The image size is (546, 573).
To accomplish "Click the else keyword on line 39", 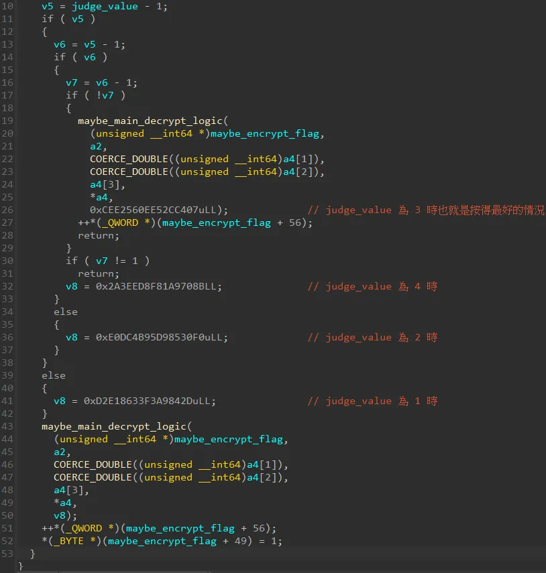I will 54,375.
